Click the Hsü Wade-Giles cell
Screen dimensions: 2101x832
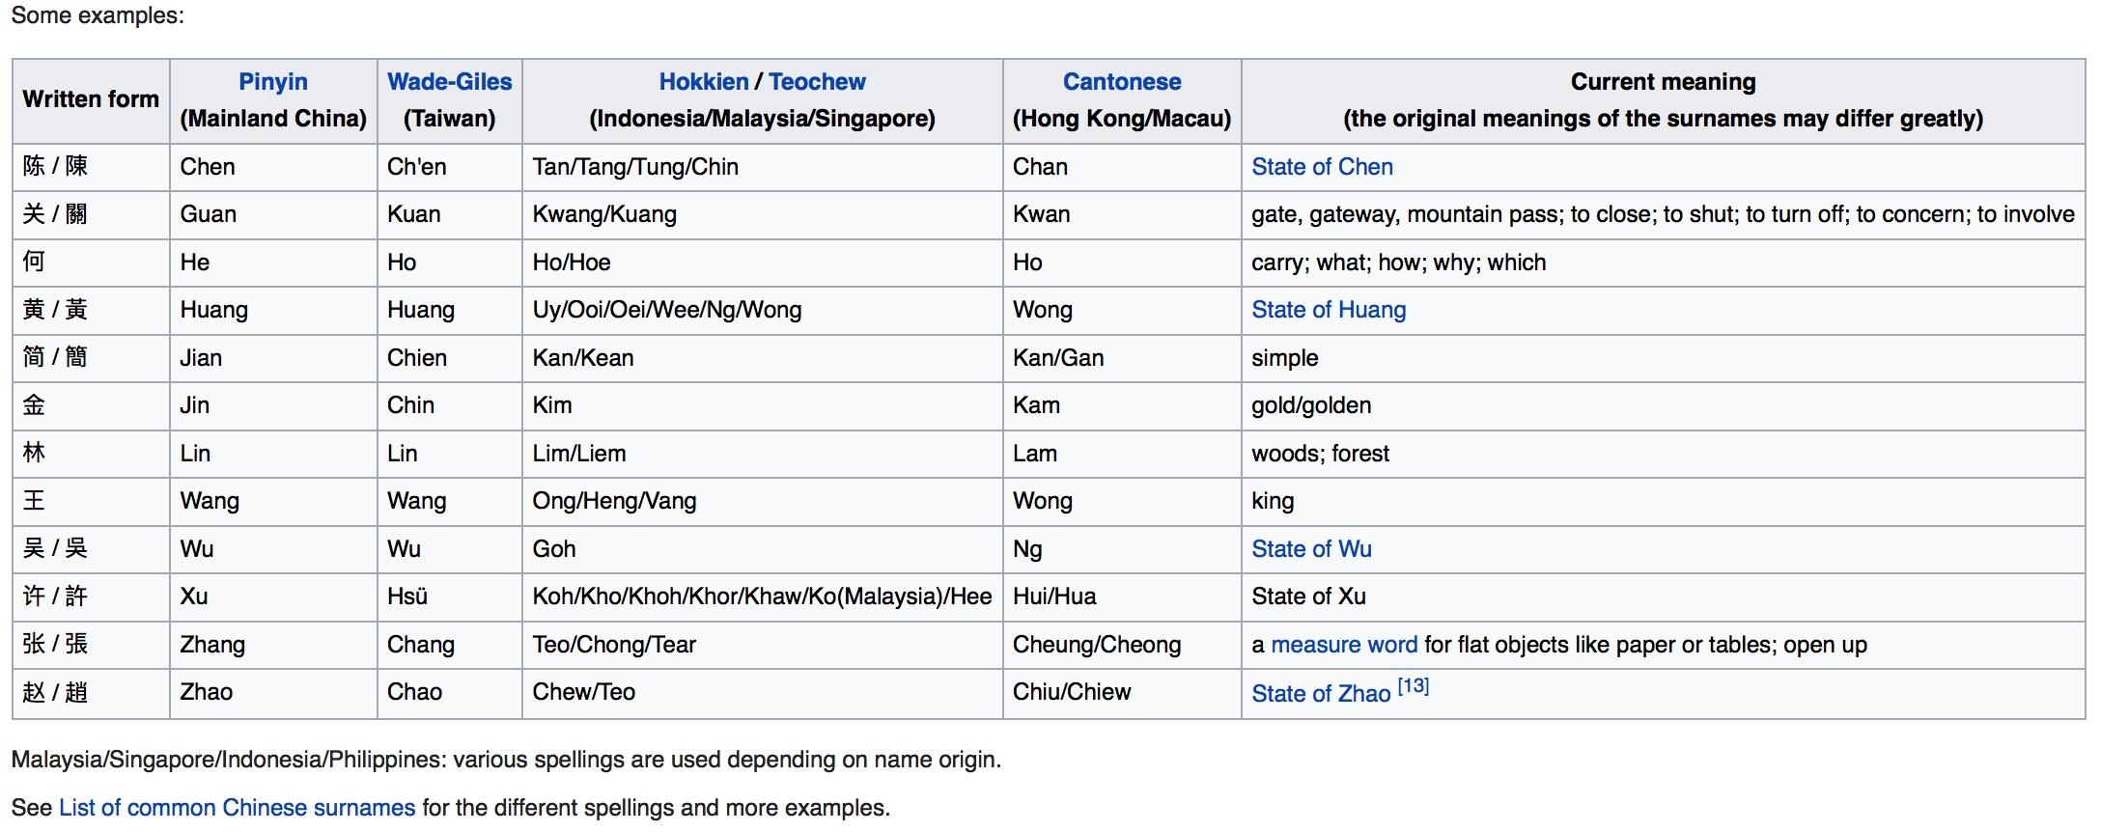(407, 596)
